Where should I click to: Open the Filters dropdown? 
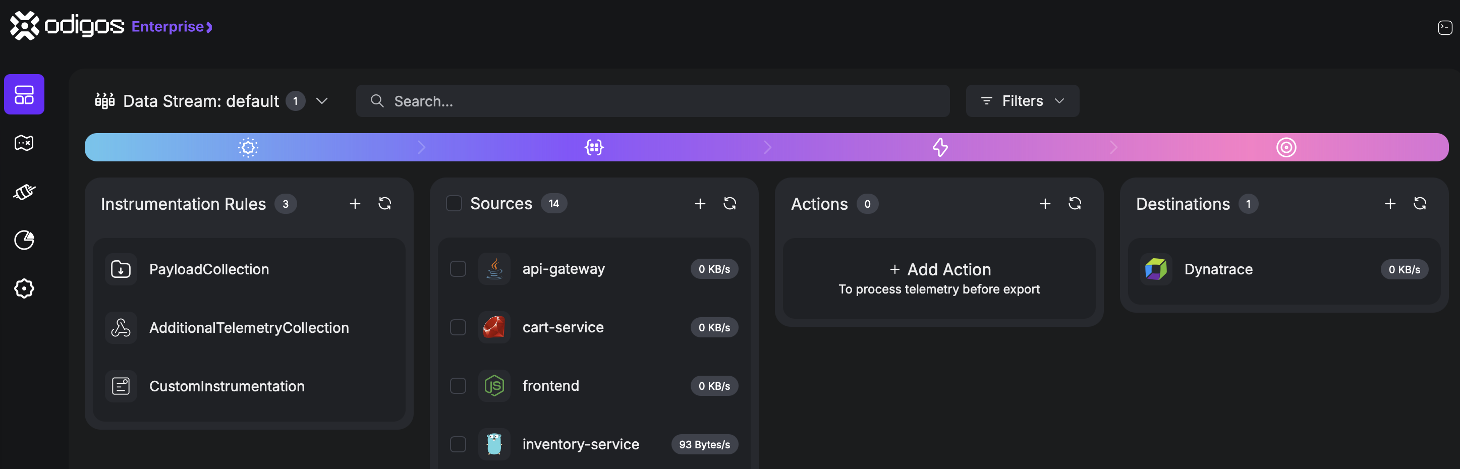(1023, 101)
